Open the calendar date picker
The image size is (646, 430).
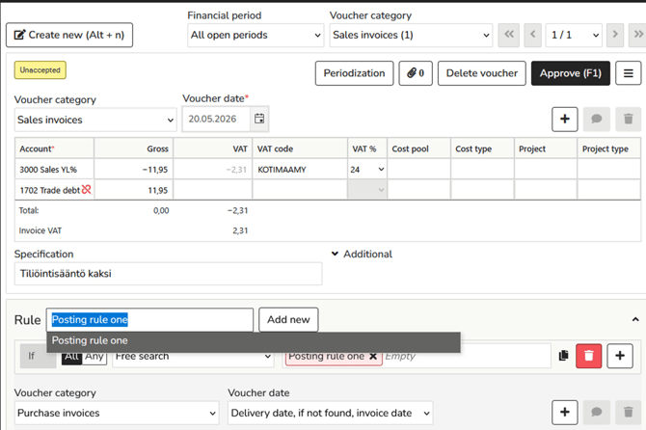pyautogui.click(x=259, y=119)
